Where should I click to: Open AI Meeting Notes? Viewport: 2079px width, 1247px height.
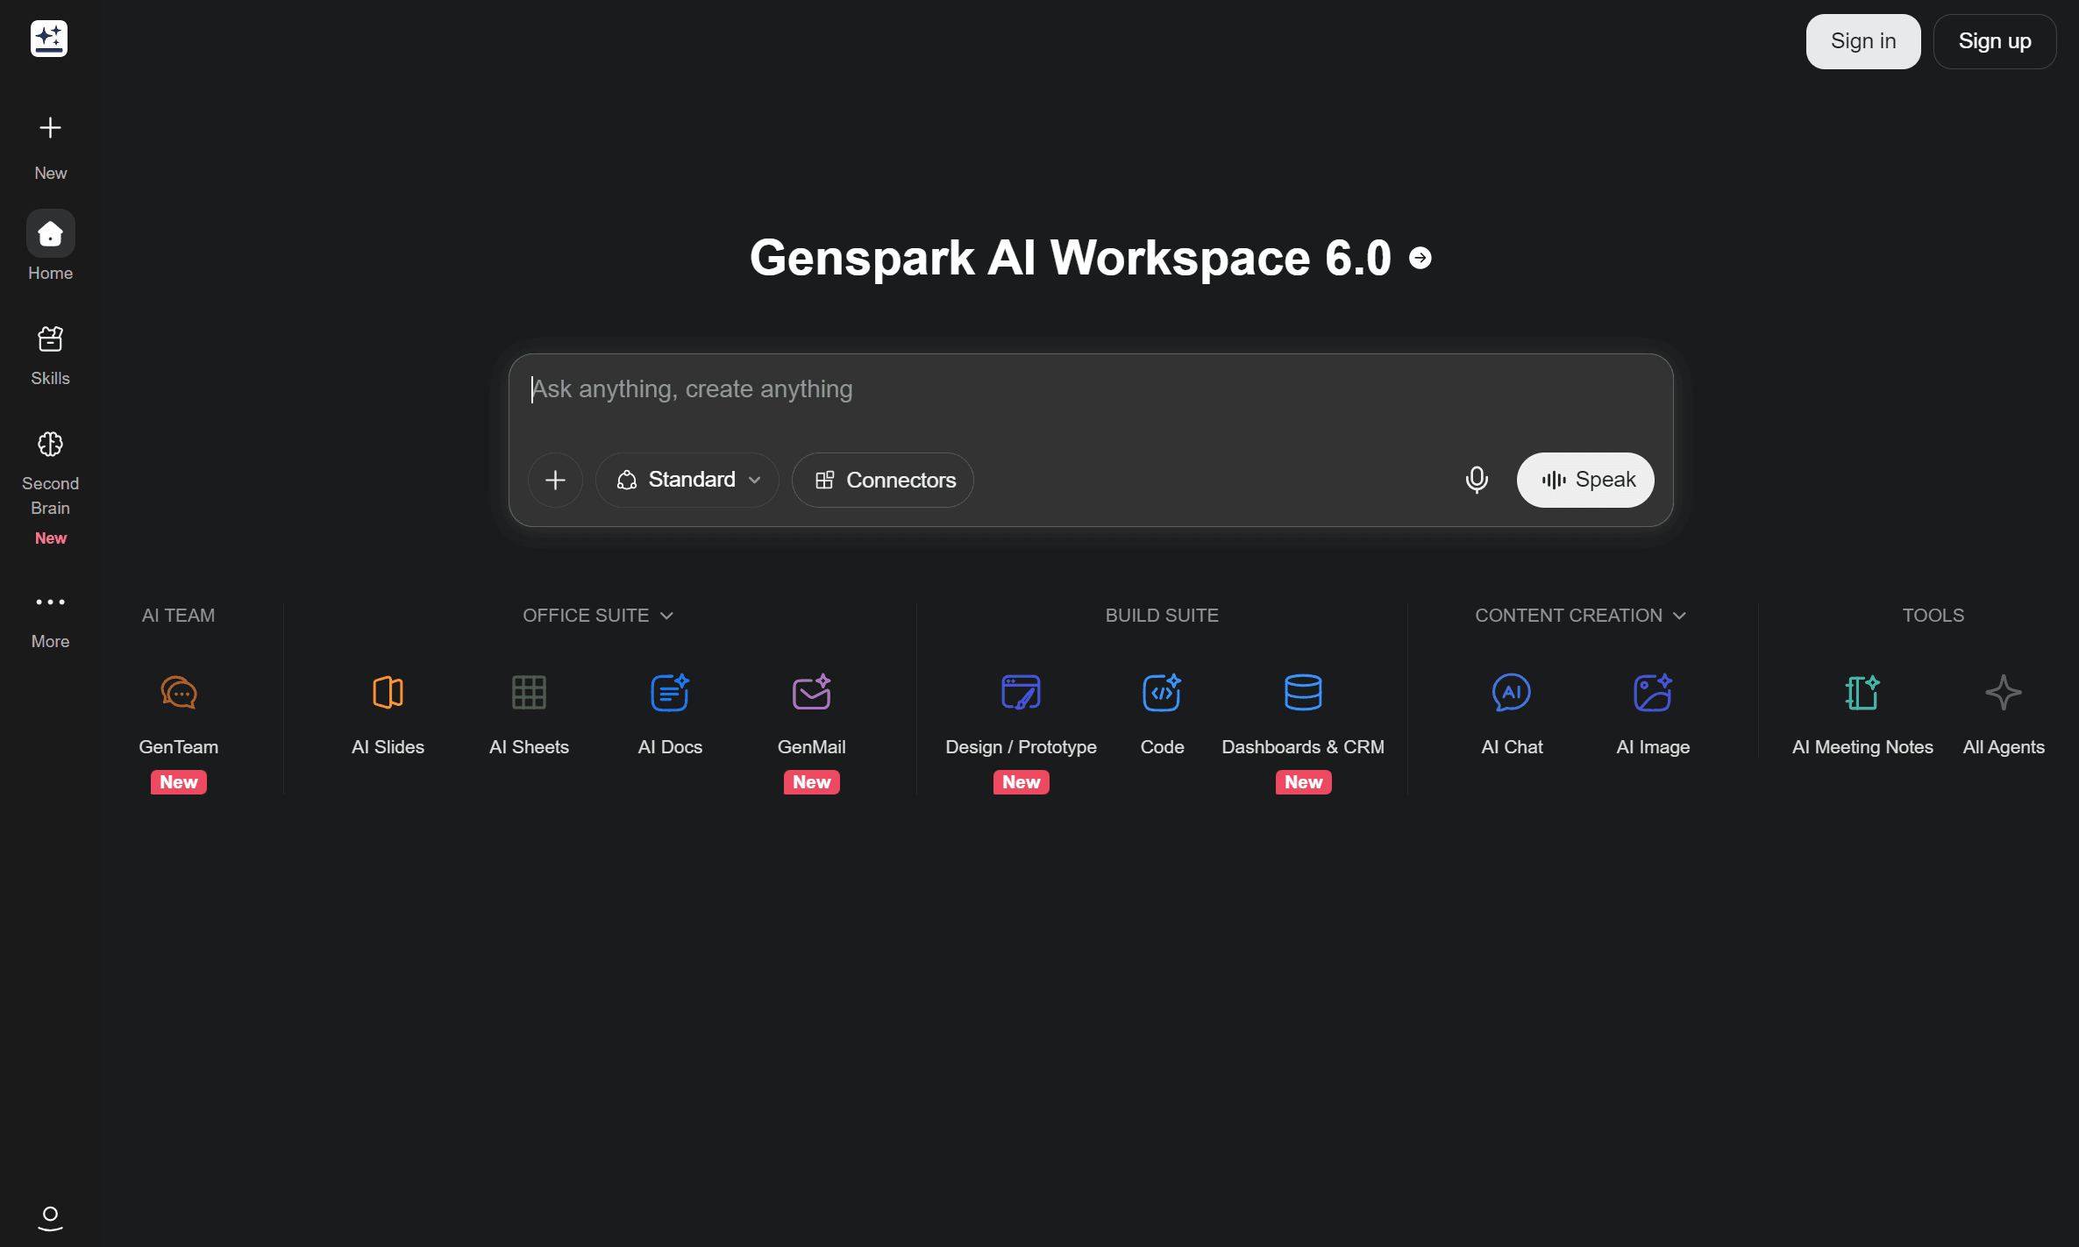tap(1862, 715)
